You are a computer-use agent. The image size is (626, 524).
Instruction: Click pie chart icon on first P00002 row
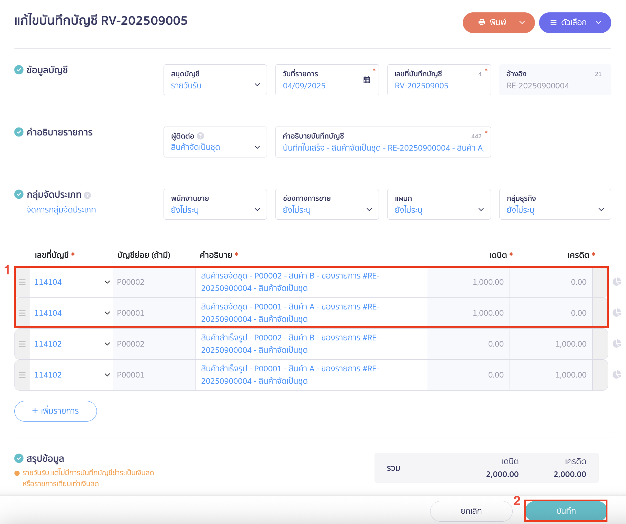tap(617, 282)
